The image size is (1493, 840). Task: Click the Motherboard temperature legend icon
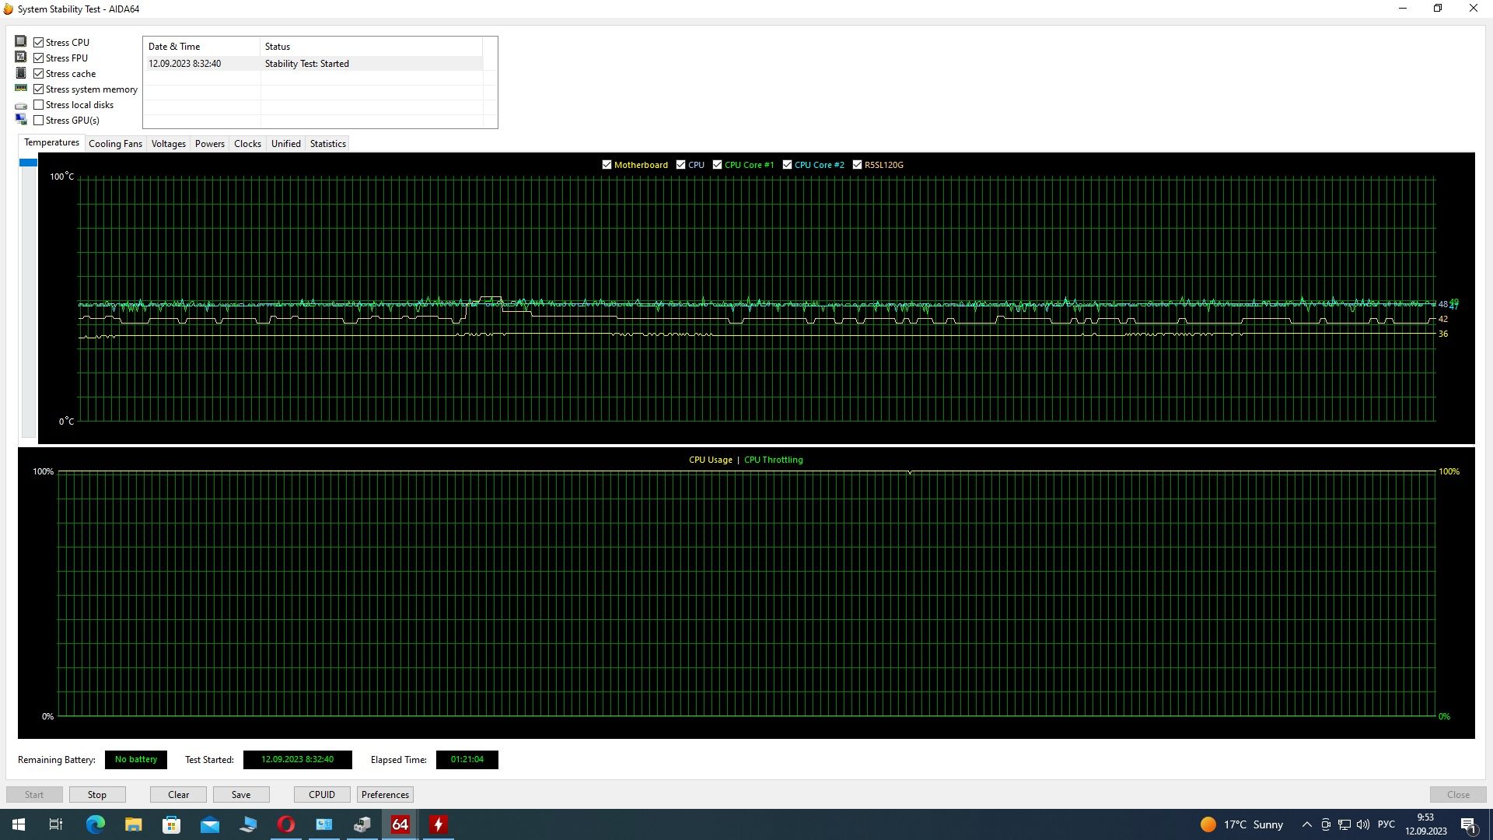(607, 164)
